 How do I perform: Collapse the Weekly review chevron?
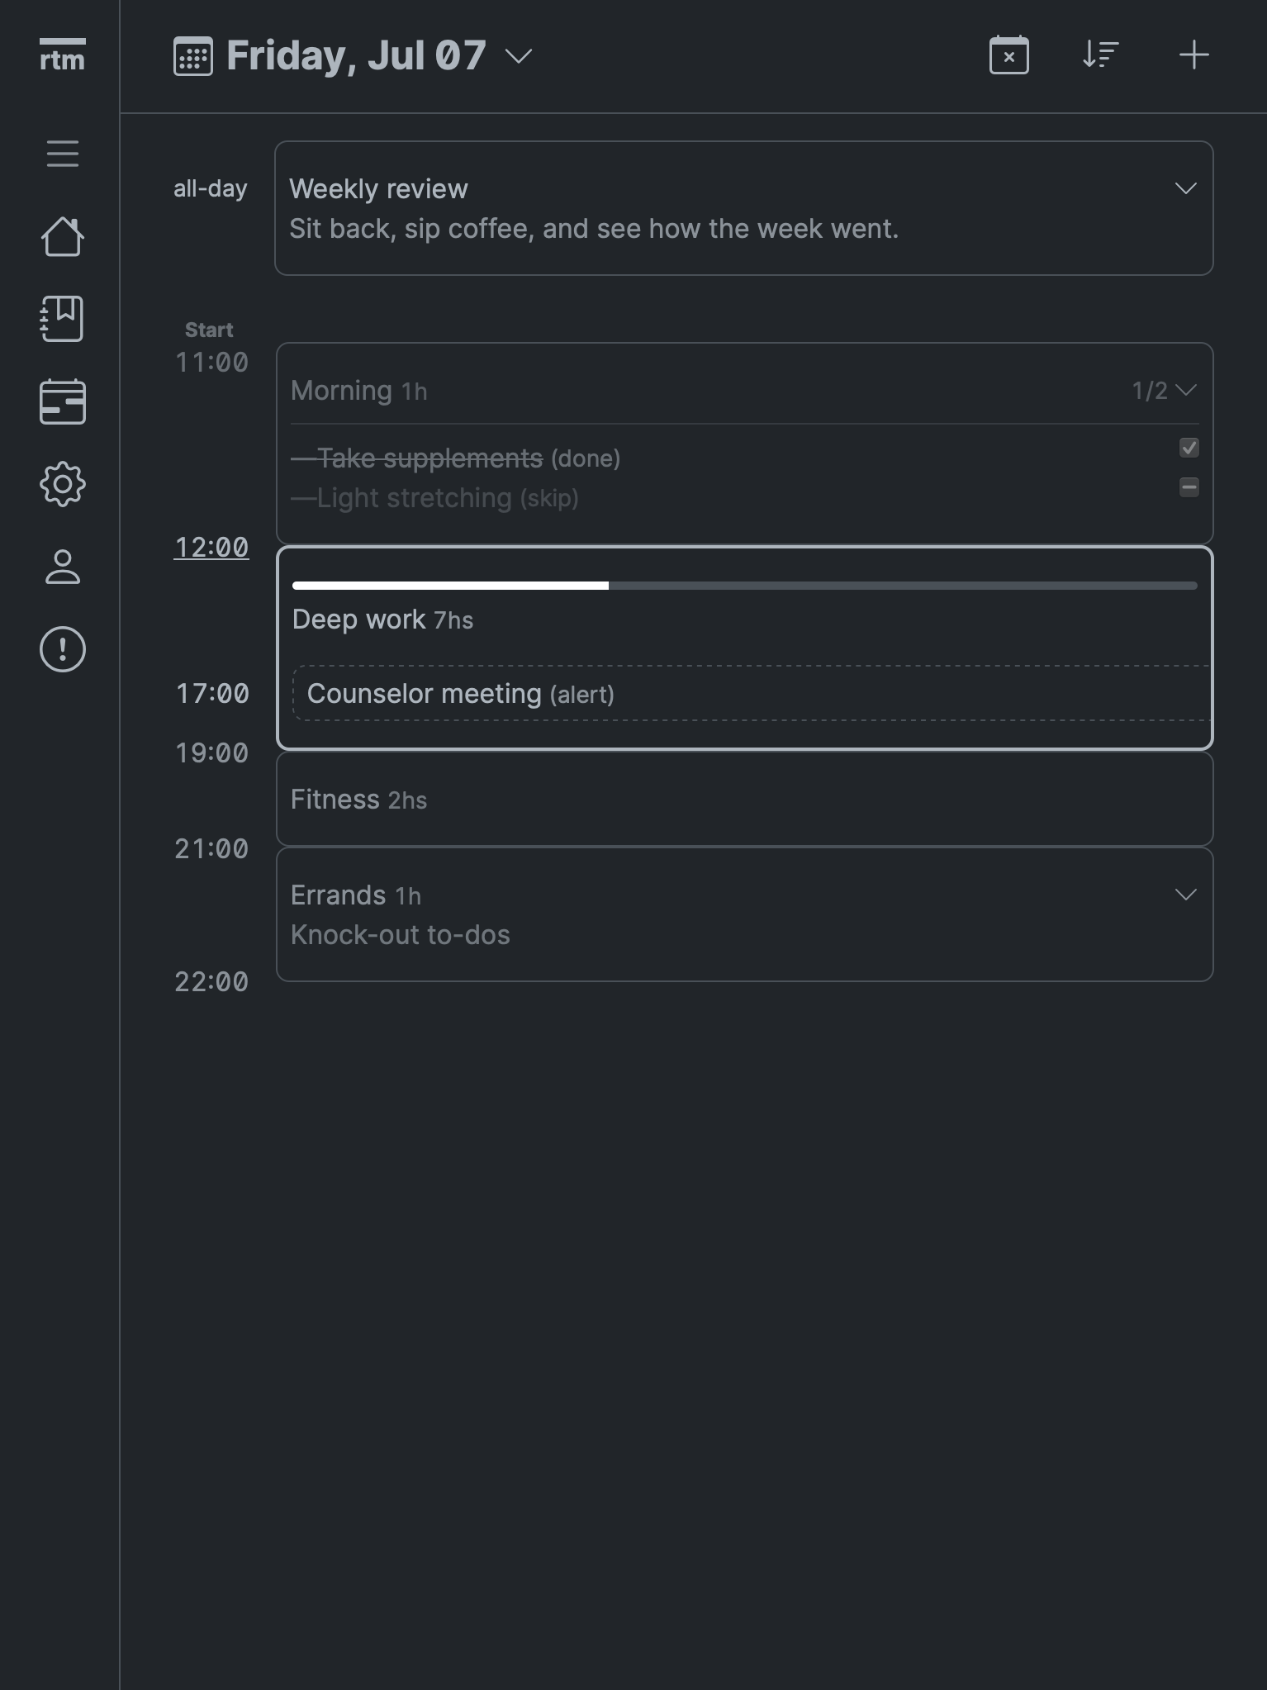tap(1185, 188)
